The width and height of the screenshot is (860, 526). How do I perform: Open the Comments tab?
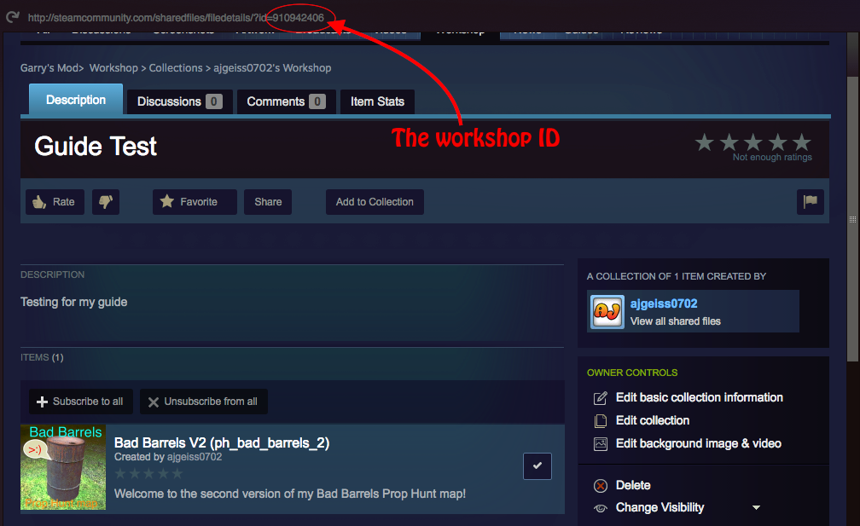[286, 102]
